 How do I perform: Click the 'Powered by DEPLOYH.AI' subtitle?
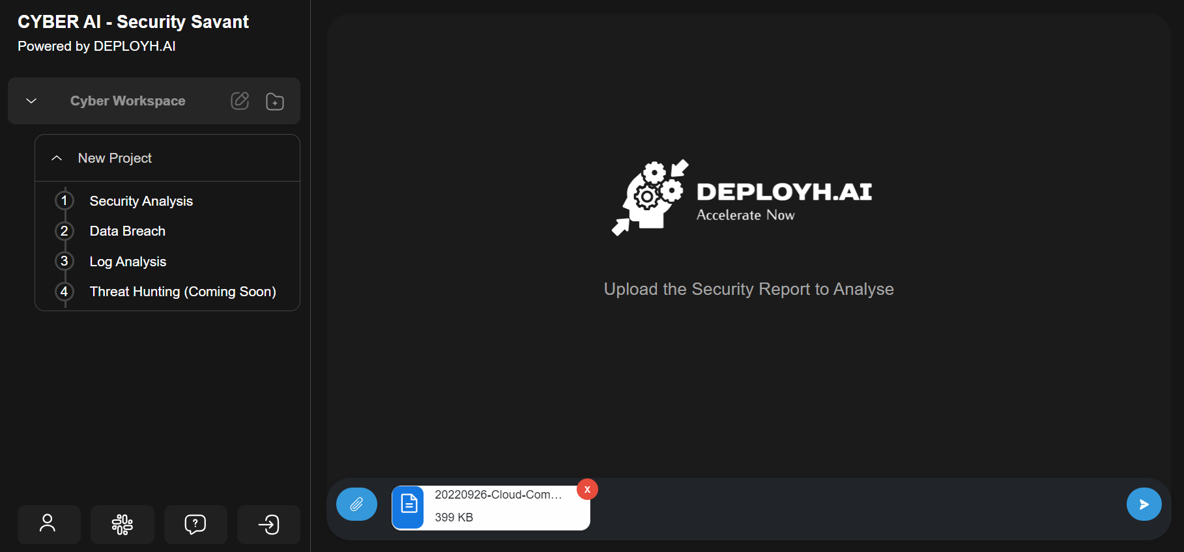96,46
